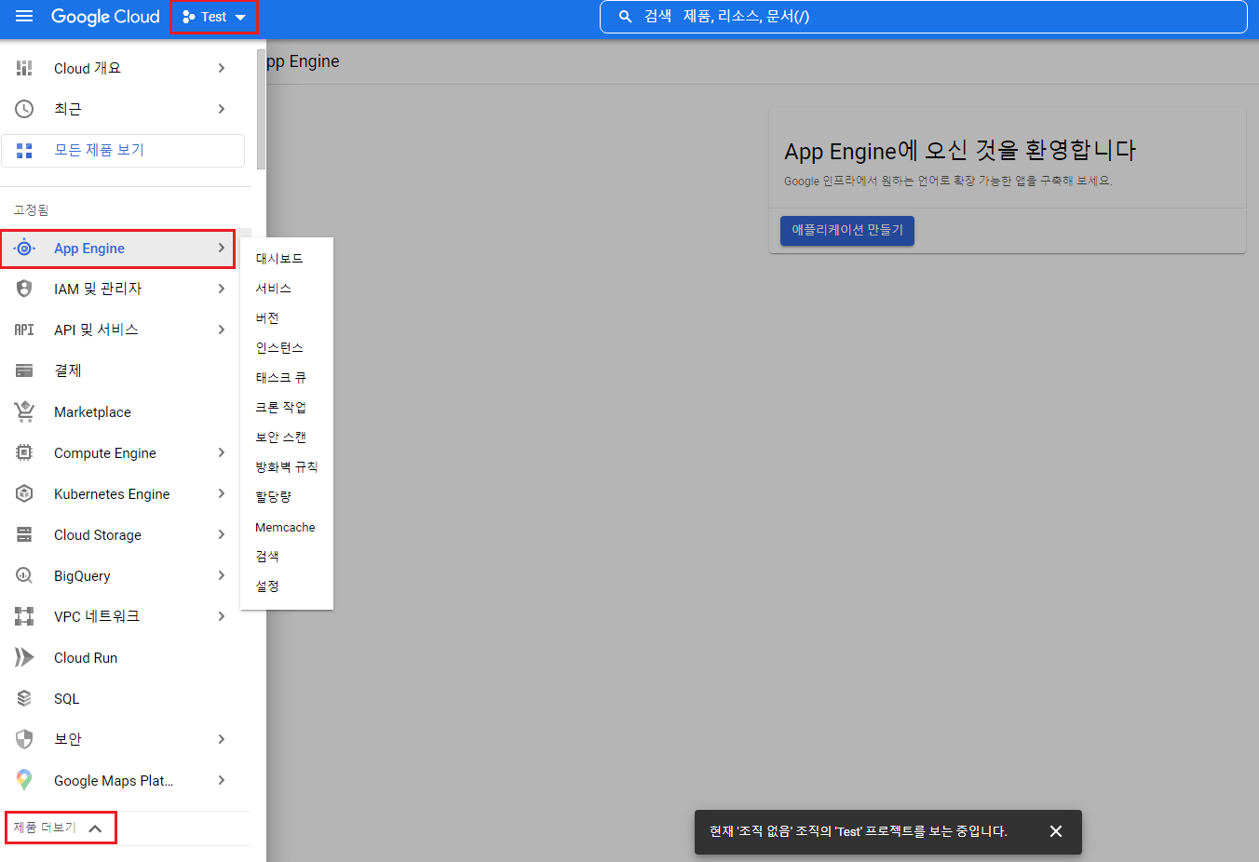
Task: Select 검색 in App Engine submenu
Action: coord(267,557)
